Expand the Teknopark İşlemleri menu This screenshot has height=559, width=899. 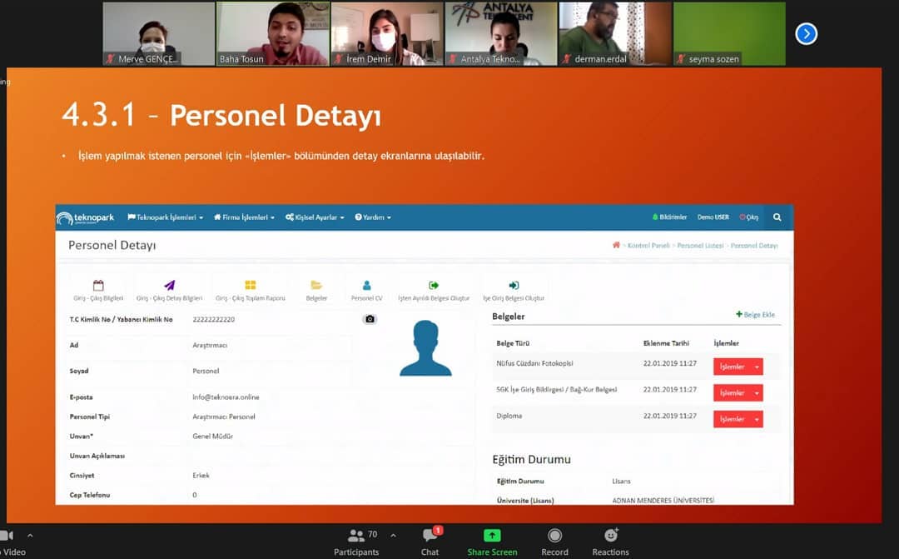tap(165, 217)
